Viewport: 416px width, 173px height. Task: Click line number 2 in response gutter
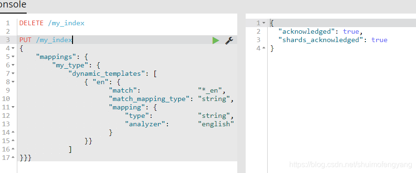258,31
